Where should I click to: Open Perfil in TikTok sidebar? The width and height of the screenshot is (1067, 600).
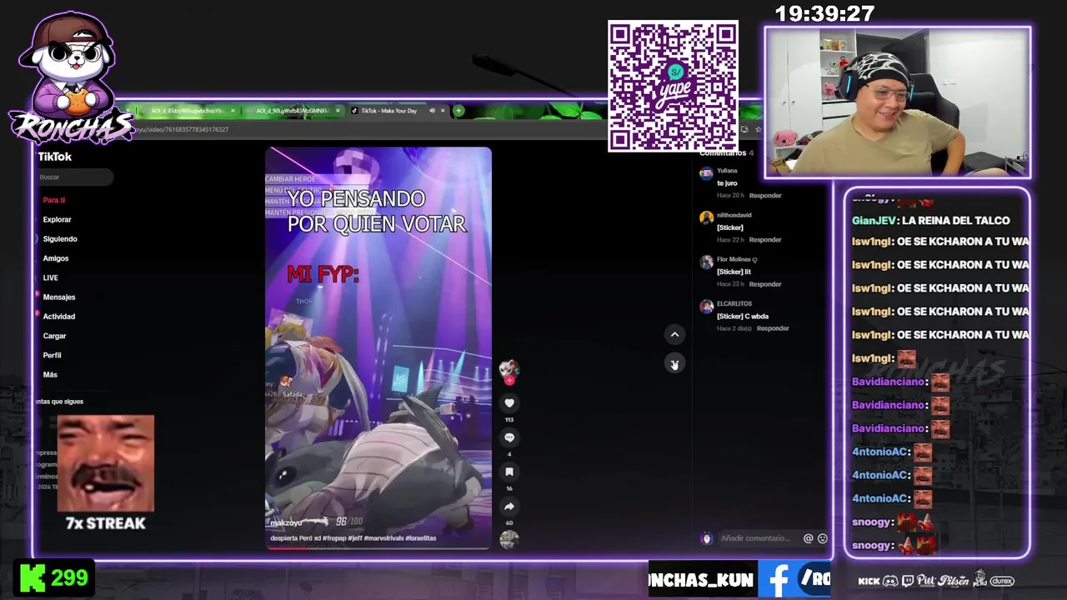pos(52,355)
